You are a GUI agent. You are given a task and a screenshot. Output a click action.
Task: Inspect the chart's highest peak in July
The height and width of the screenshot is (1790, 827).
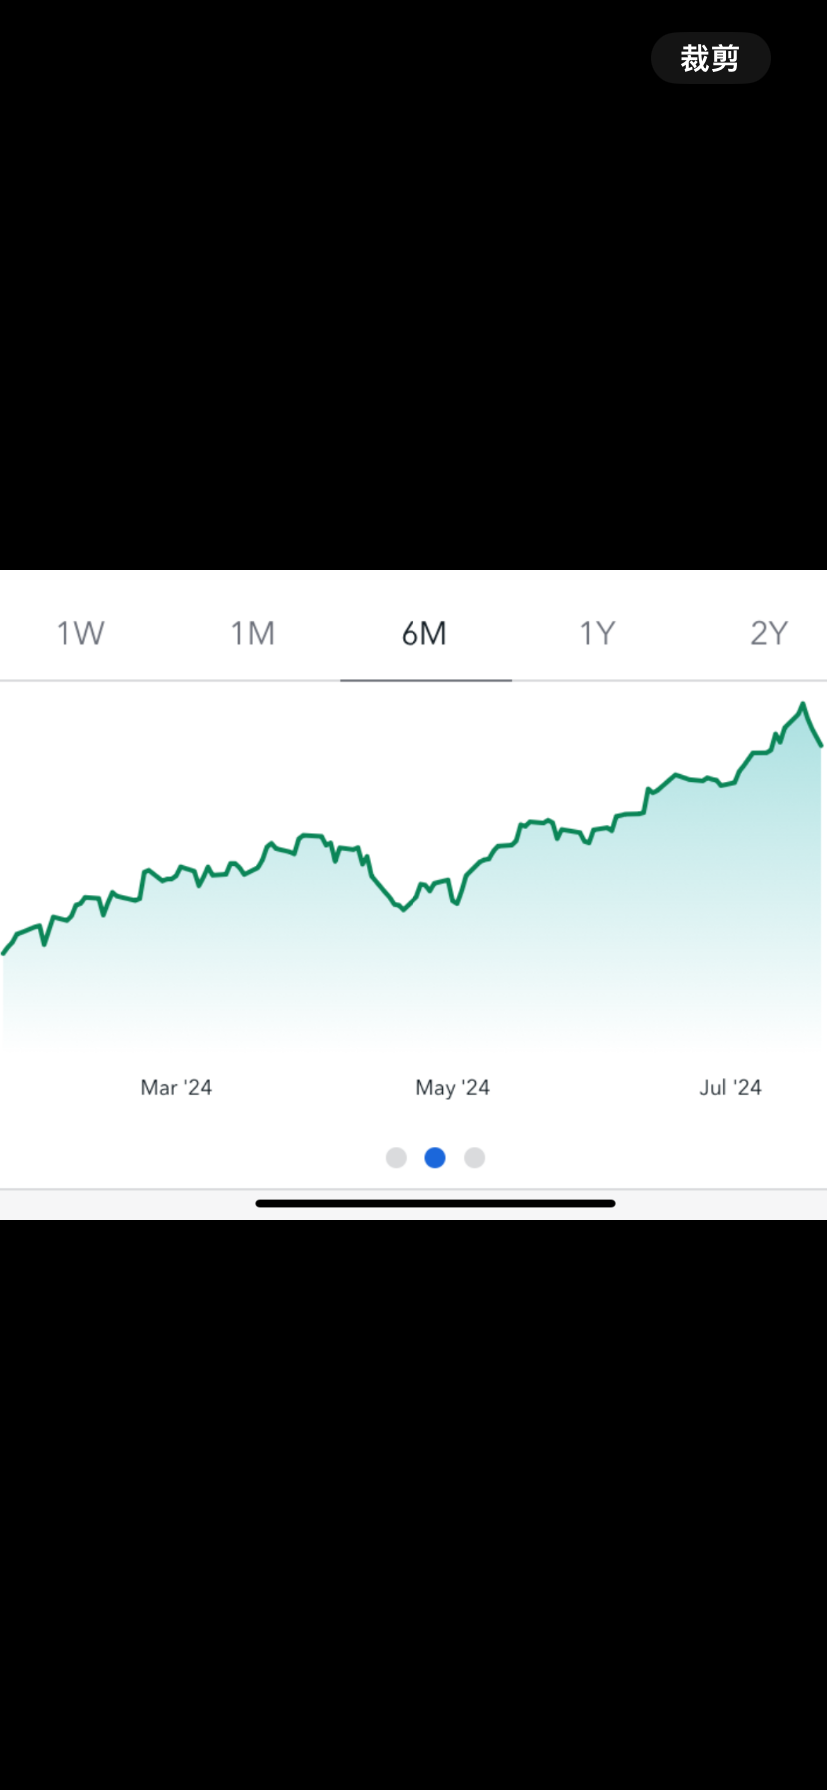click(802, 705)
